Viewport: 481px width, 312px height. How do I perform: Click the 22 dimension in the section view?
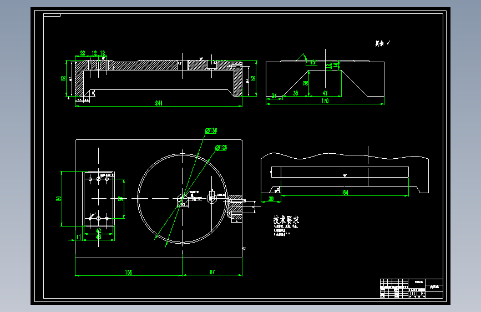coord(83,53)
